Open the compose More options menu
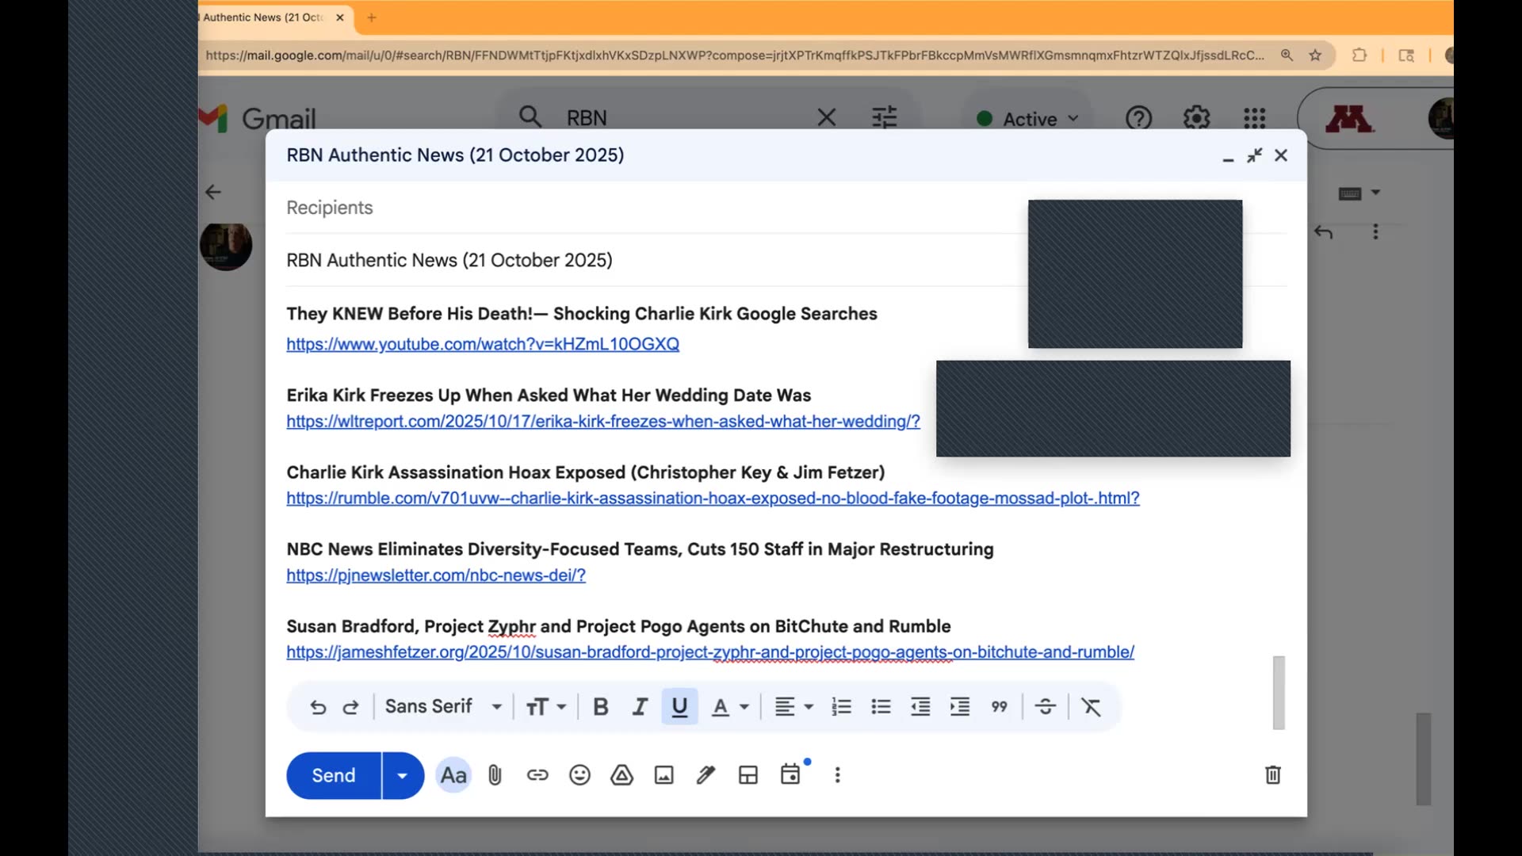 tap(837, 775)
